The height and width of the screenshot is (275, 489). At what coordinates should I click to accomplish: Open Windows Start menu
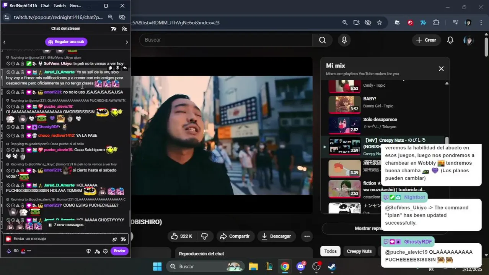(x=157, y=266)
